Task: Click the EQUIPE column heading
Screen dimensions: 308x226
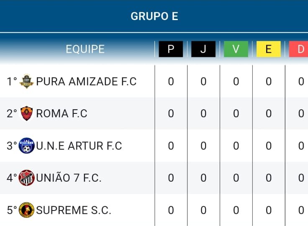Action: click(85, 49)
